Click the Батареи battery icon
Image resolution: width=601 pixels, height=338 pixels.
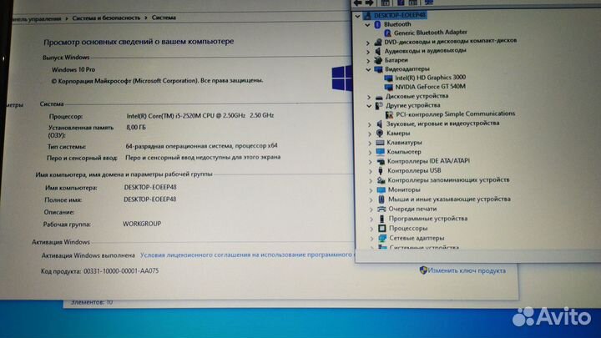(x=378, y=60)
